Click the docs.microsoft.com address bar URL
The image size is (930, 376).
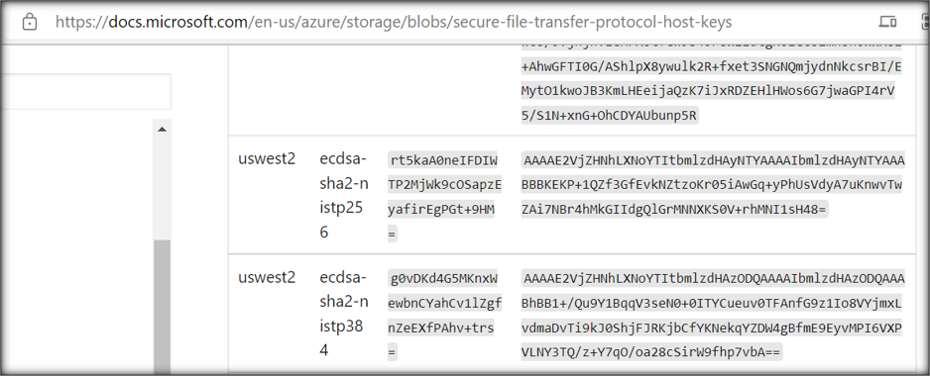[x=394, y=23]
